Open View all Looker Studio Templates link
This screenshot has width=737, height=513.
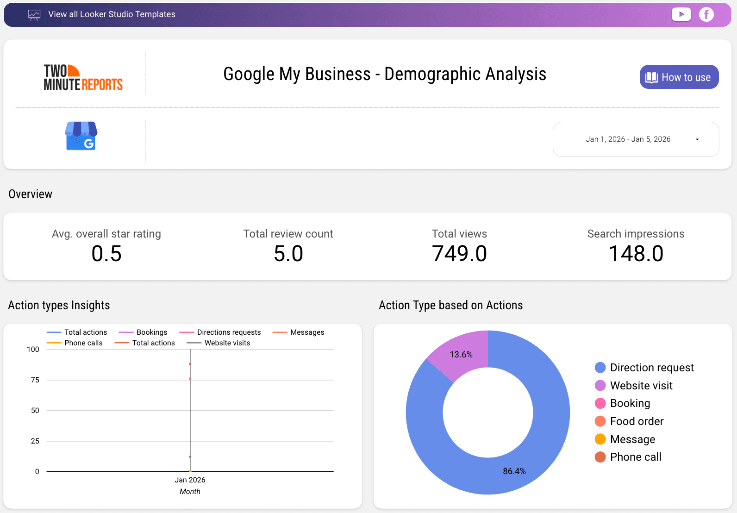click(112, 14)
